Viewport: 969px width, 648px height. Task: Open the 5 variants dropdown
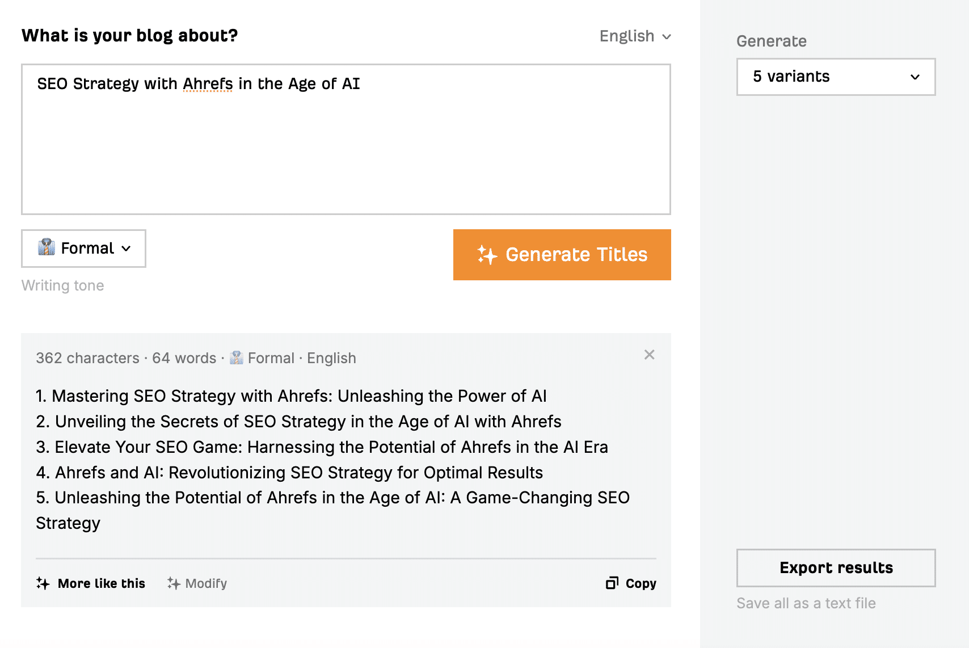point(836,77)
